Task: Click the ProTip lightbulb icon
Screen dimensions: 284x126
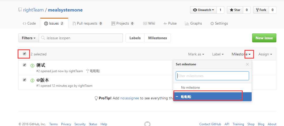Action: [96, 98]
